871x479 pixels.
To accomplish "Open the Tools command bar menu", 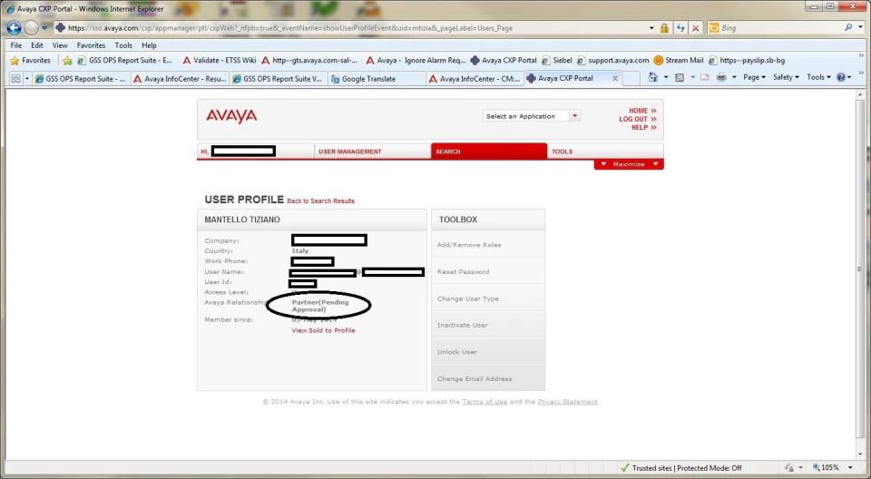I will (818, 77).
